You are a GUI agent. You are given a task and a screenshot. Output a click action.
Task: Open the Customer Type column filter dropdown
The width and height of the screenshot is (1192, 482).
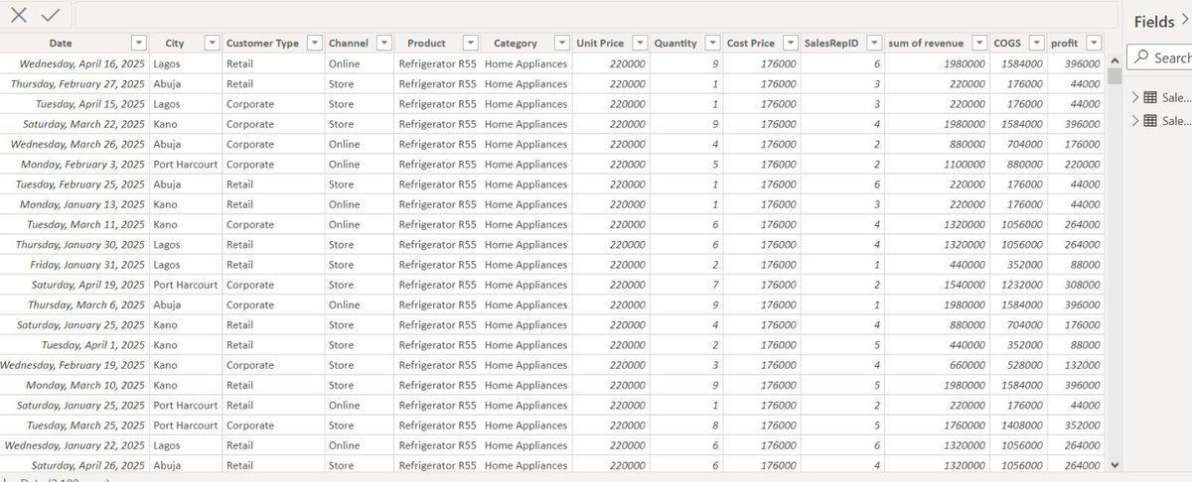point(314,43)
